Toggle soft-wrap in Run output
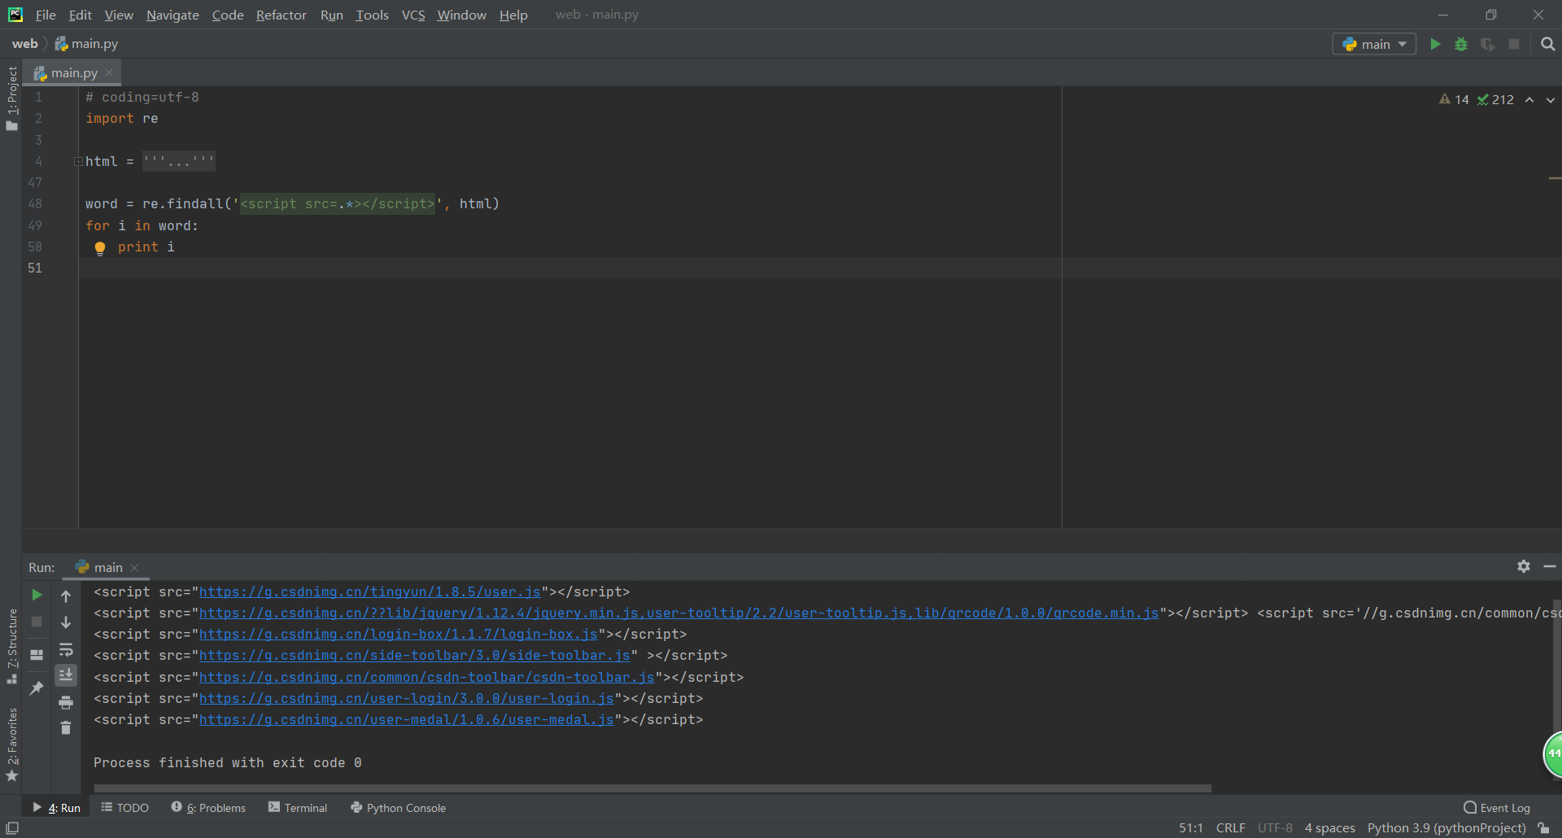This screenshot has height=838, width=1562. pos(66,649)
